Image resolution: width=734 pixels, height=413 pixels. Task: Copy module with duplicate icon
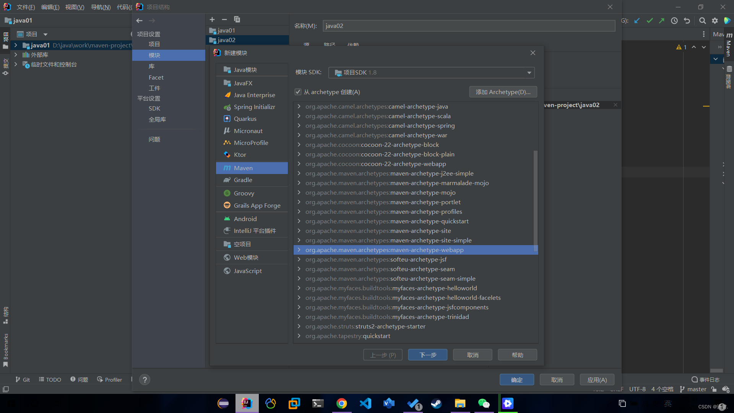(x=237, y=20)
